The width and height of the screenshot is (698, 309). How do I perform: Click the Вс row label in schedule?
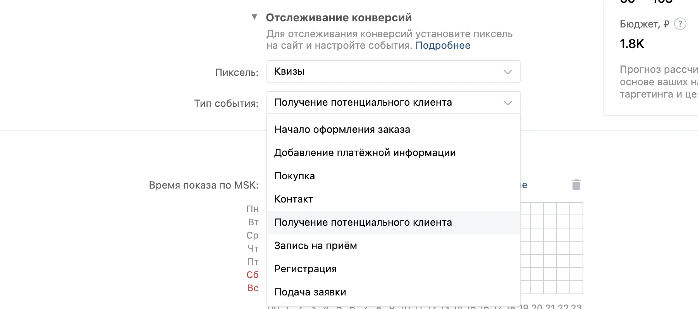coord(253,288)
